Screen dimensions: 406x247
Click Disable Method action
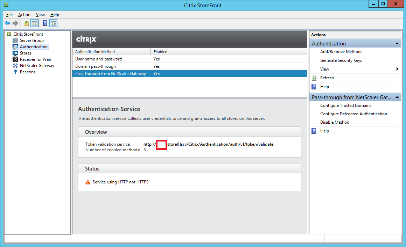335,122
